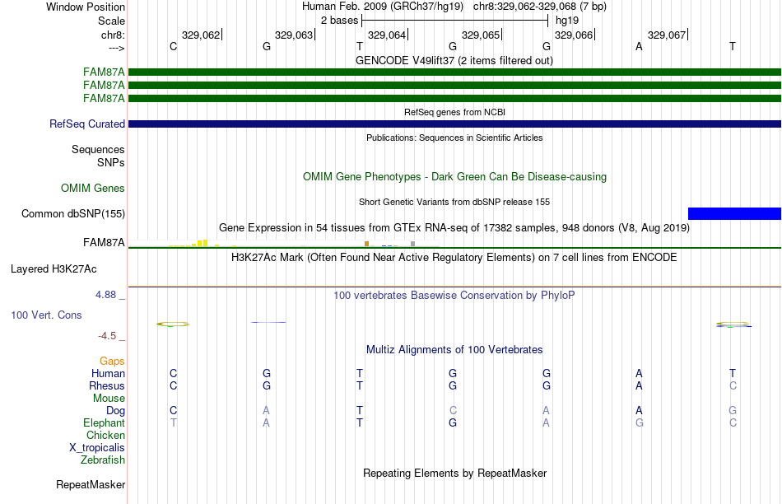This screenshot has width=782, height=504.
Task: Click the Layered H3K27Ac label
Action: pos(54,269)
